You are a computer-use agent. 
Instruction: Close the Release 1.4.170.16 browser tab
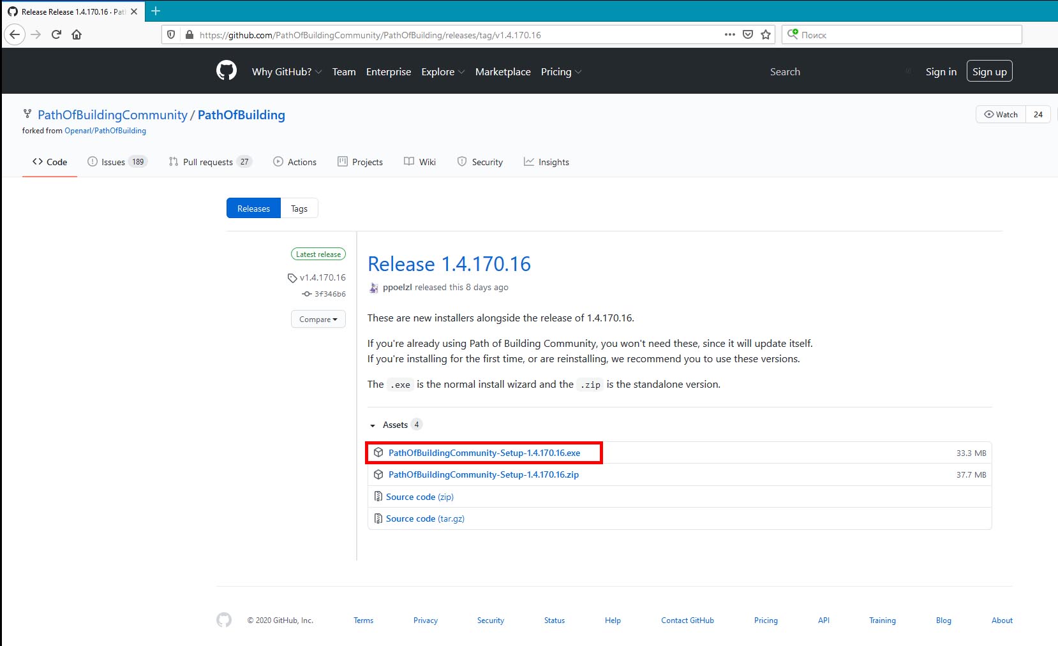click(x=134, y=11)
